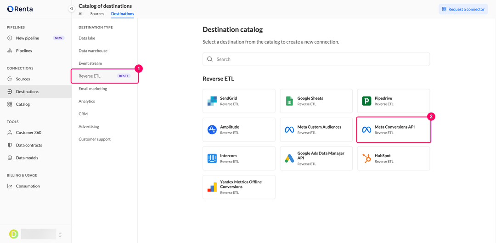Click the SendGrid logo icon

coord(212,101)
